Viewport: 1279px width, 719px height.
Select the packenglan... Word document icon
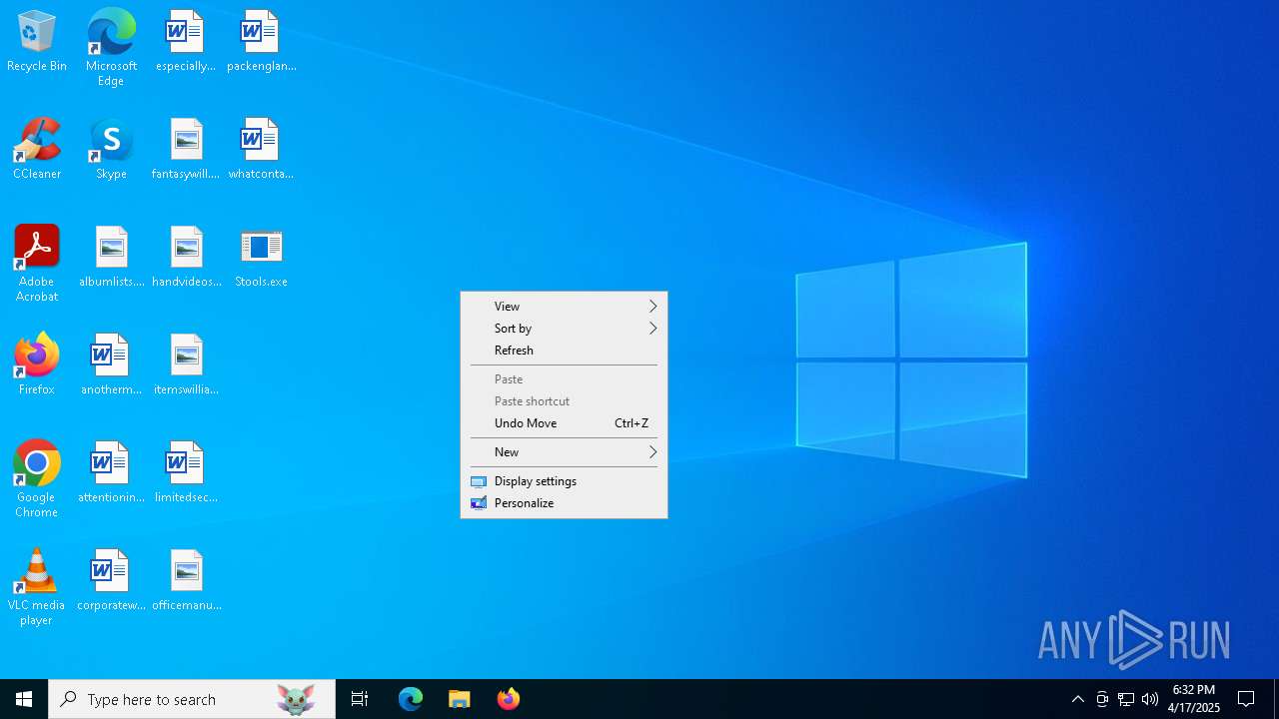pyautogui.click(x=261, y=42)
